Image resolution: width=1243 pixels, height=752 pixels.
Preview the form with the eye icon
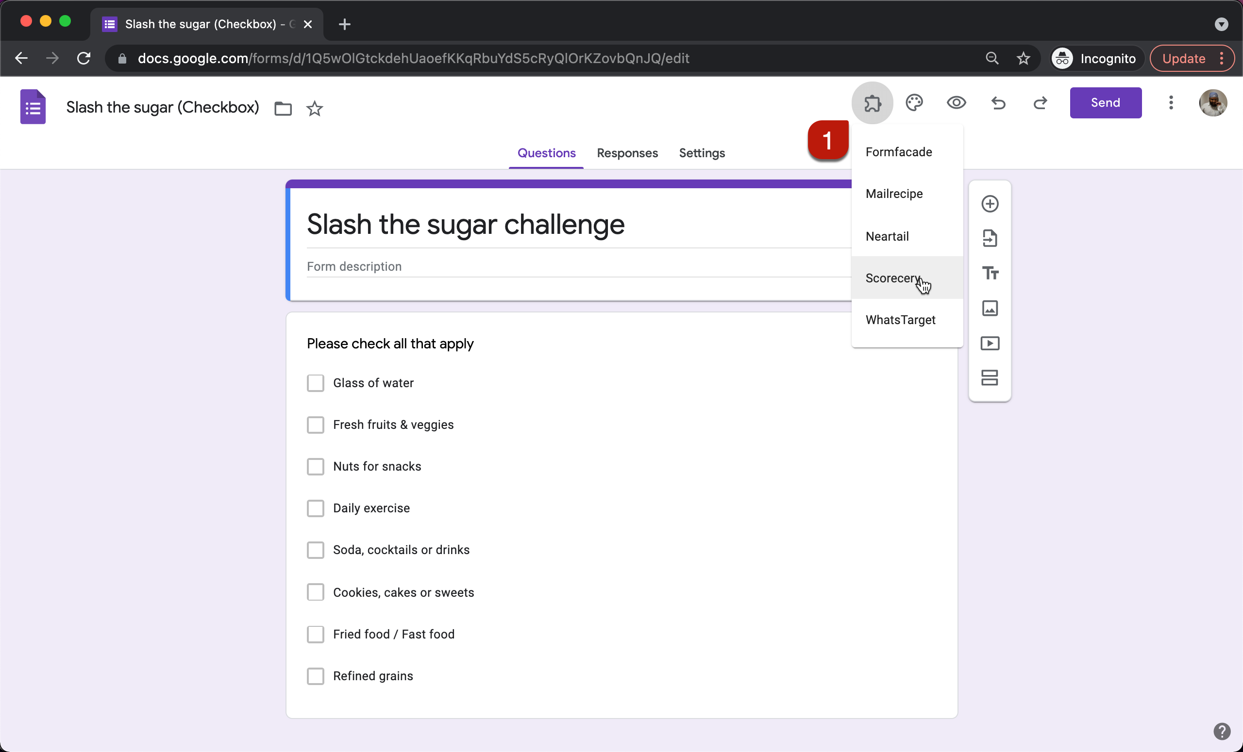[x=956, y=103]
